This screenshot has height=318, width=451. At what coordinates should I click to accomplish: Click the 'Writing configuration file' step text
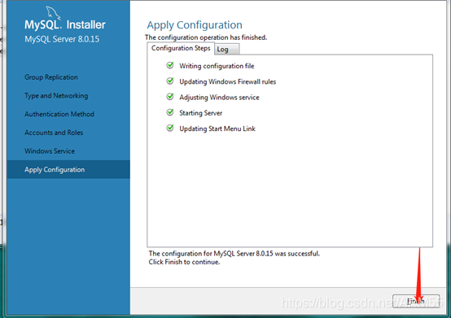pyautogui.click(x=217, y=66)
